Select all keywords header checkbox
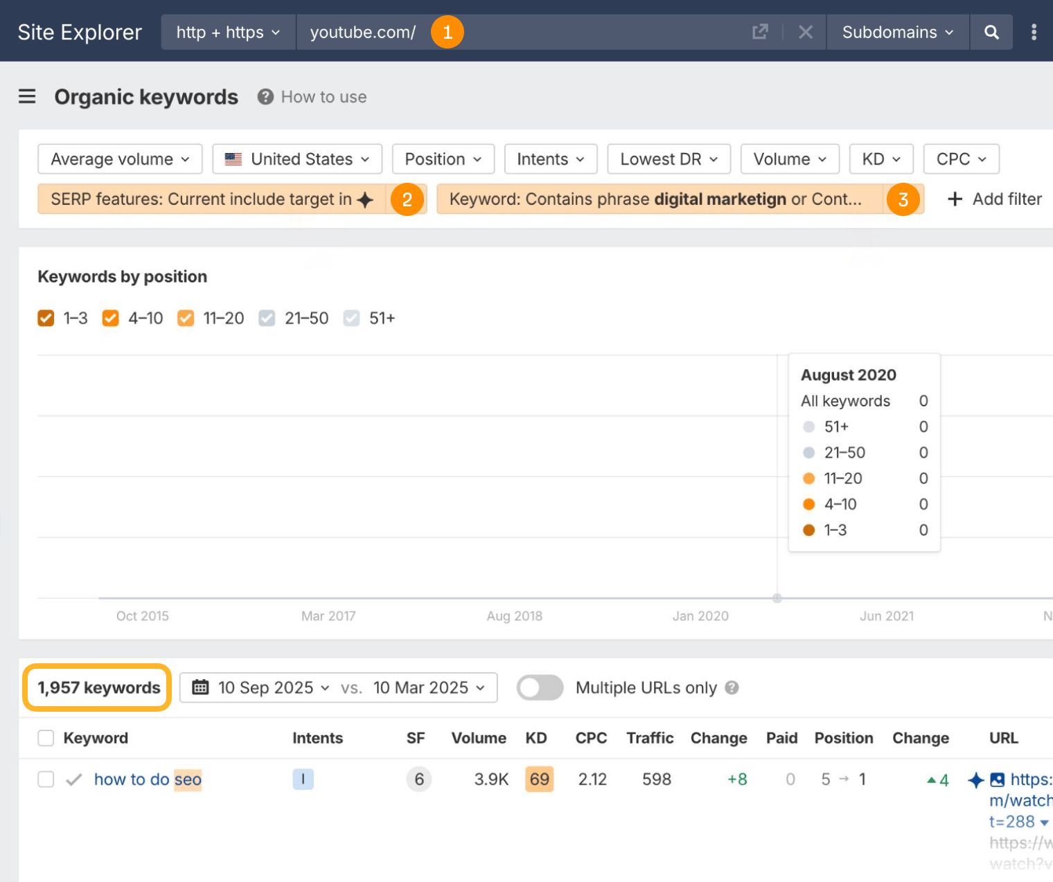This screenshot has height=882, width=1053. (x=46, y=738)
